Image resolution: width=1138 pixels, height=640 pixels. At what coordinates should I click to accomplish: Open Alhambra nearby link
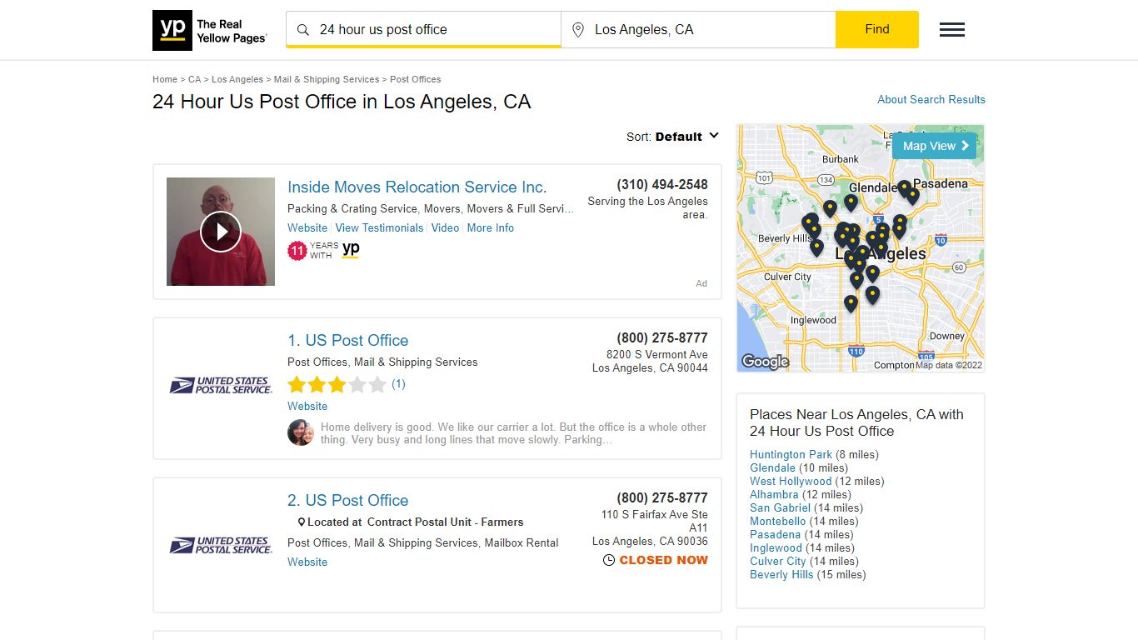pyautogui.click(x=774, y=494)
